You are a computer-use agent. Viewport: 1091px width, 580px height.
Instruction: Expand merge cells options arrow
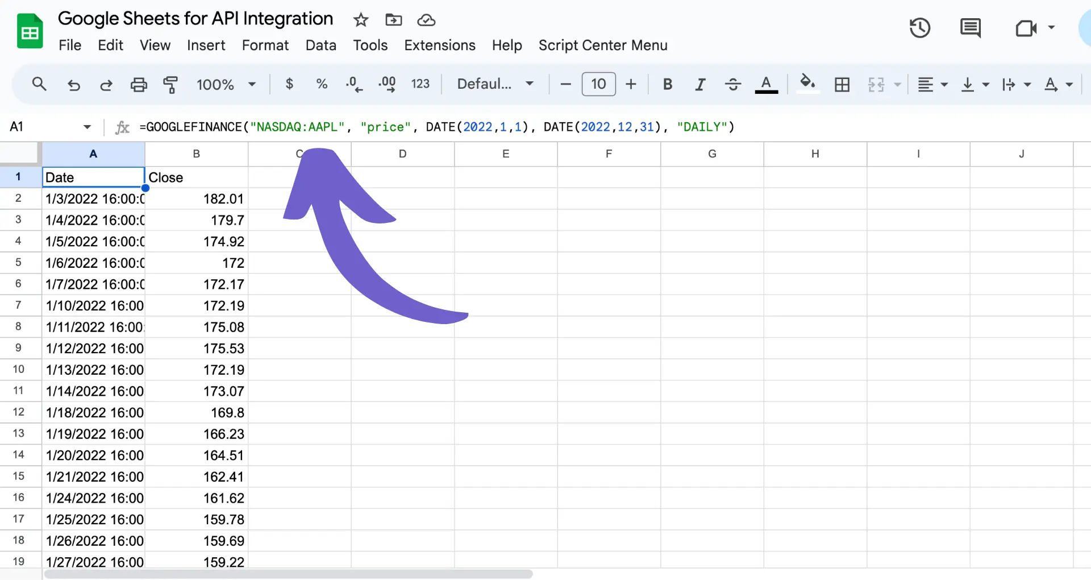point(898,85)
